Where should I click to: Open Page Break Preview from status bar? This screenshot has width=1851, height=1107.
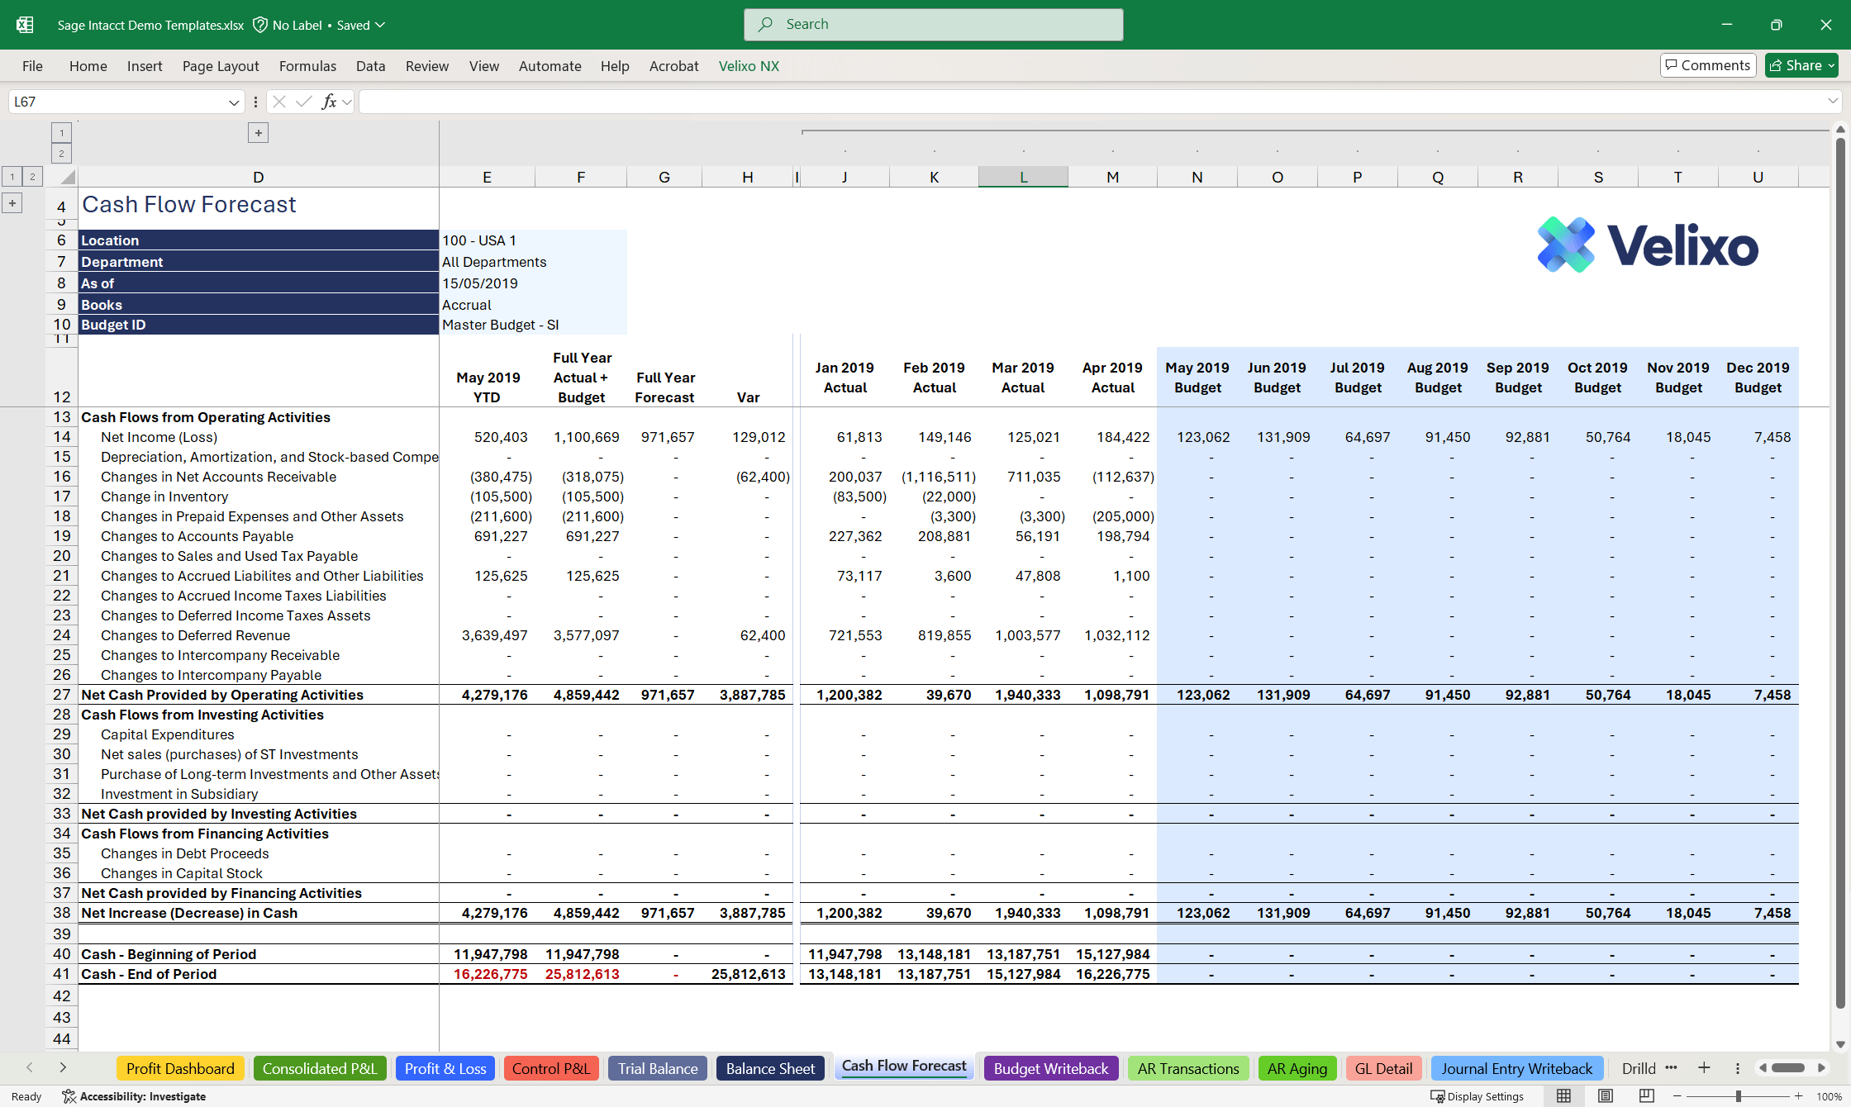click(x=1647, y=1096)
